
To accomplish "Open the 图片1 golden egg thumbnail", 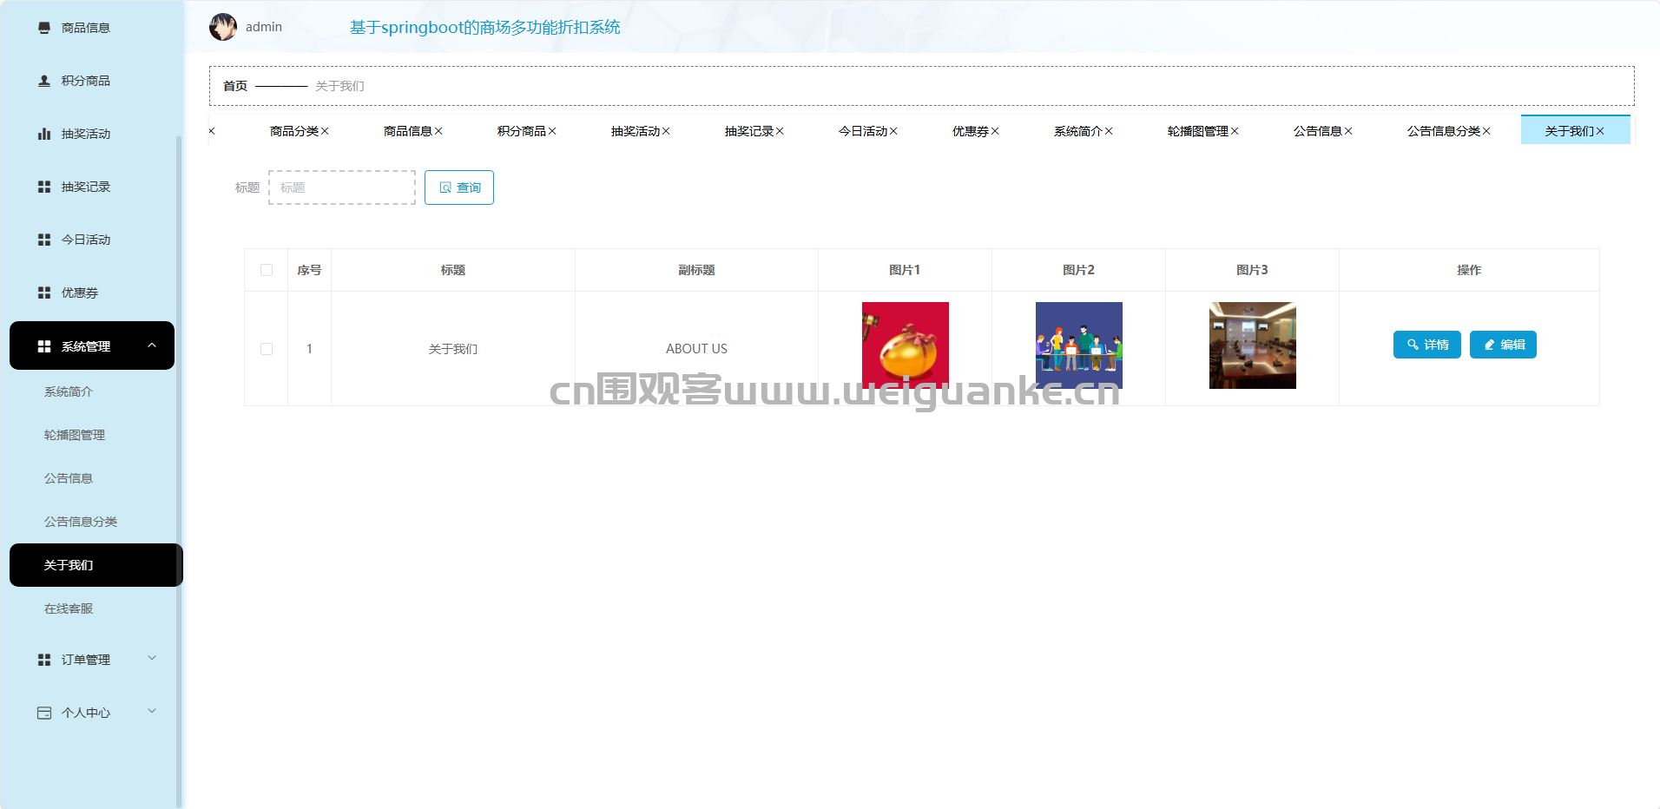I will tap(905, 345).
